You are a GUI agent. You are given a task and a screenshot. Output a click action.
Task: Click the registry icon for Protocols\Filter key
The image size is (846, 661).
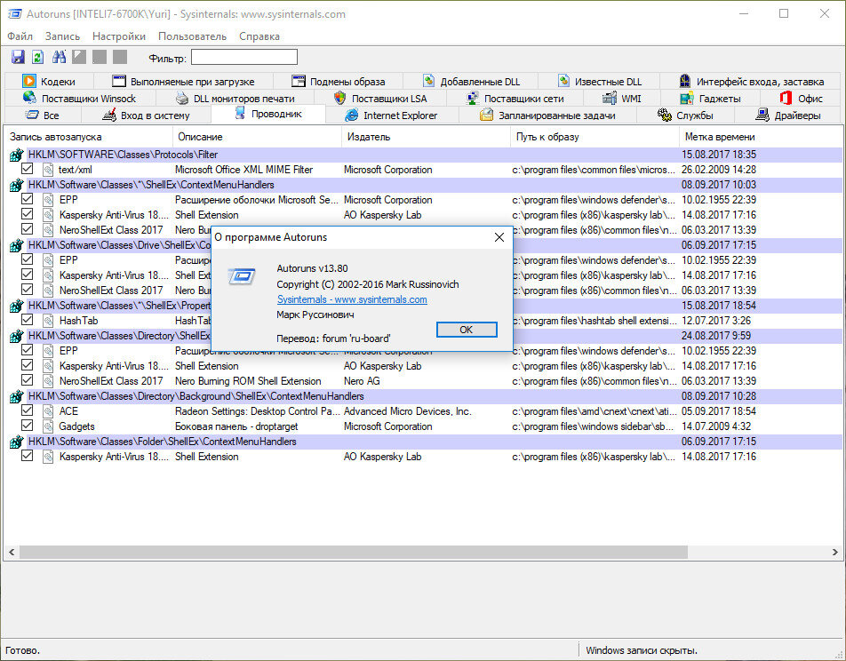tap(16, 155)
